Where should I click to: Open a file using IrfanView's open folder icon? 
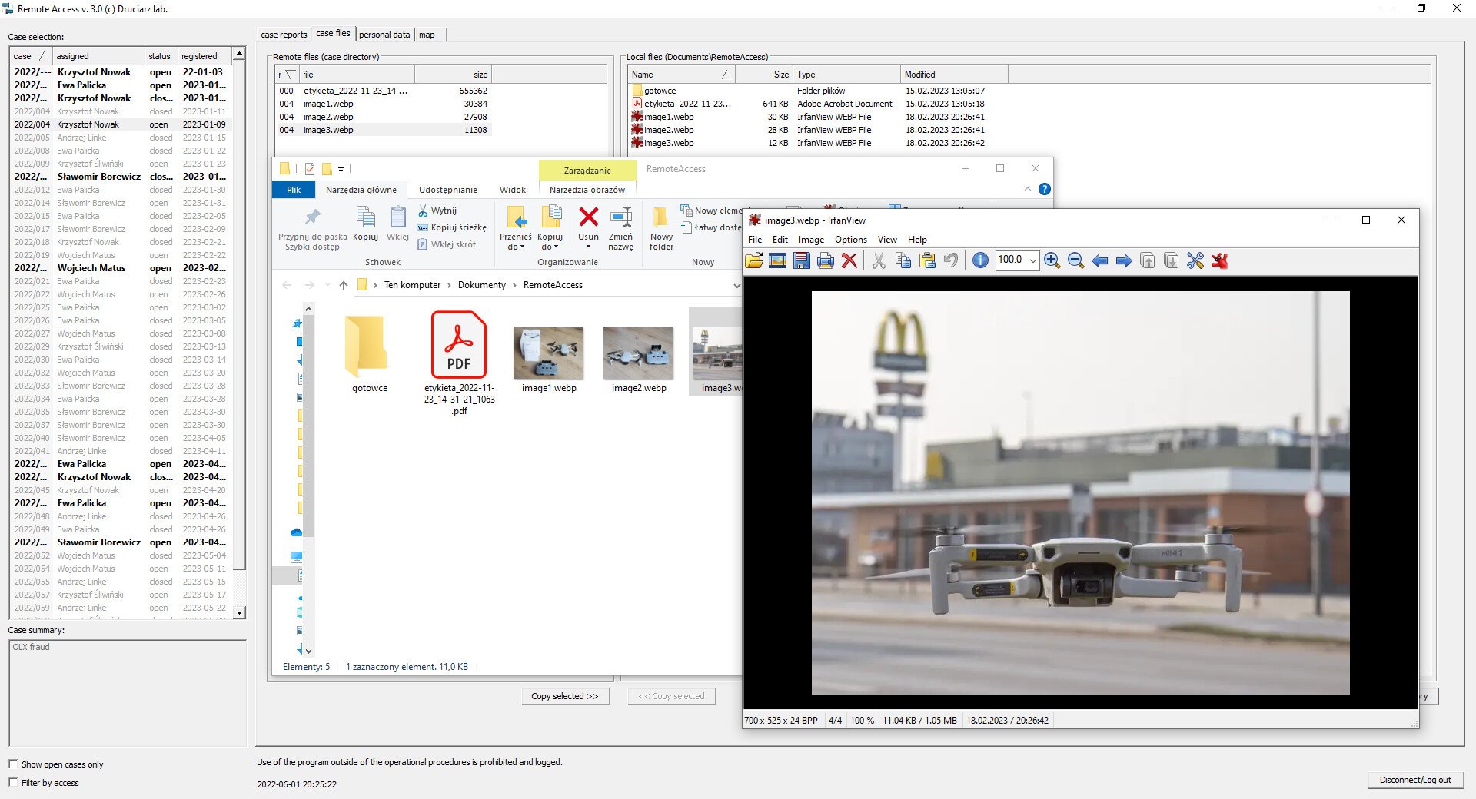[755, 260]
